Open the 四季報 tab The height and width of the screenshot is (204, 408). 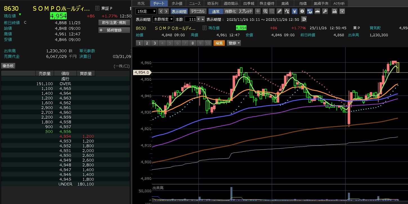click(248, 3)
